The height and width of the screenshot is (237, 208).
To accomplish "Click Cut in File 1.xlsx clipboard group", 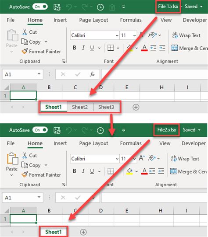I will [29, 32].
